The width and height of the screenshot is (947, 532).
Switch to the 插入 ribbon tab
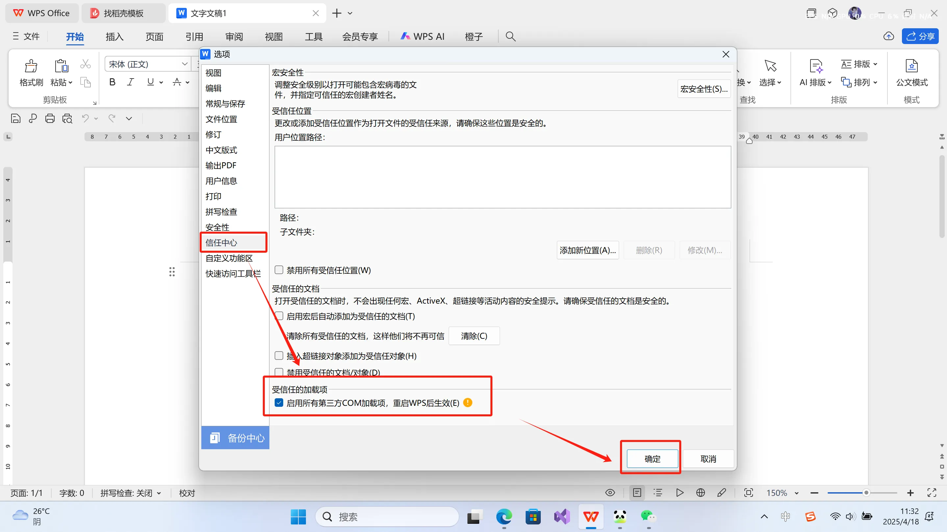114,36
